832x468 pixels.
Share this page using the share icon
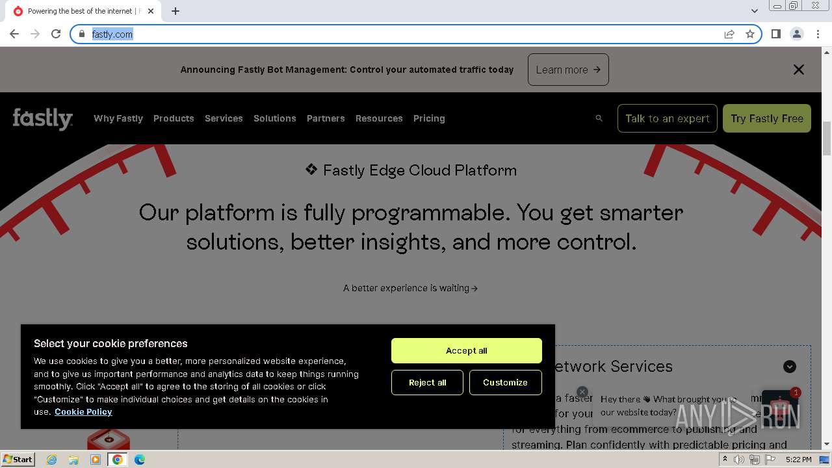coord(729,34)
